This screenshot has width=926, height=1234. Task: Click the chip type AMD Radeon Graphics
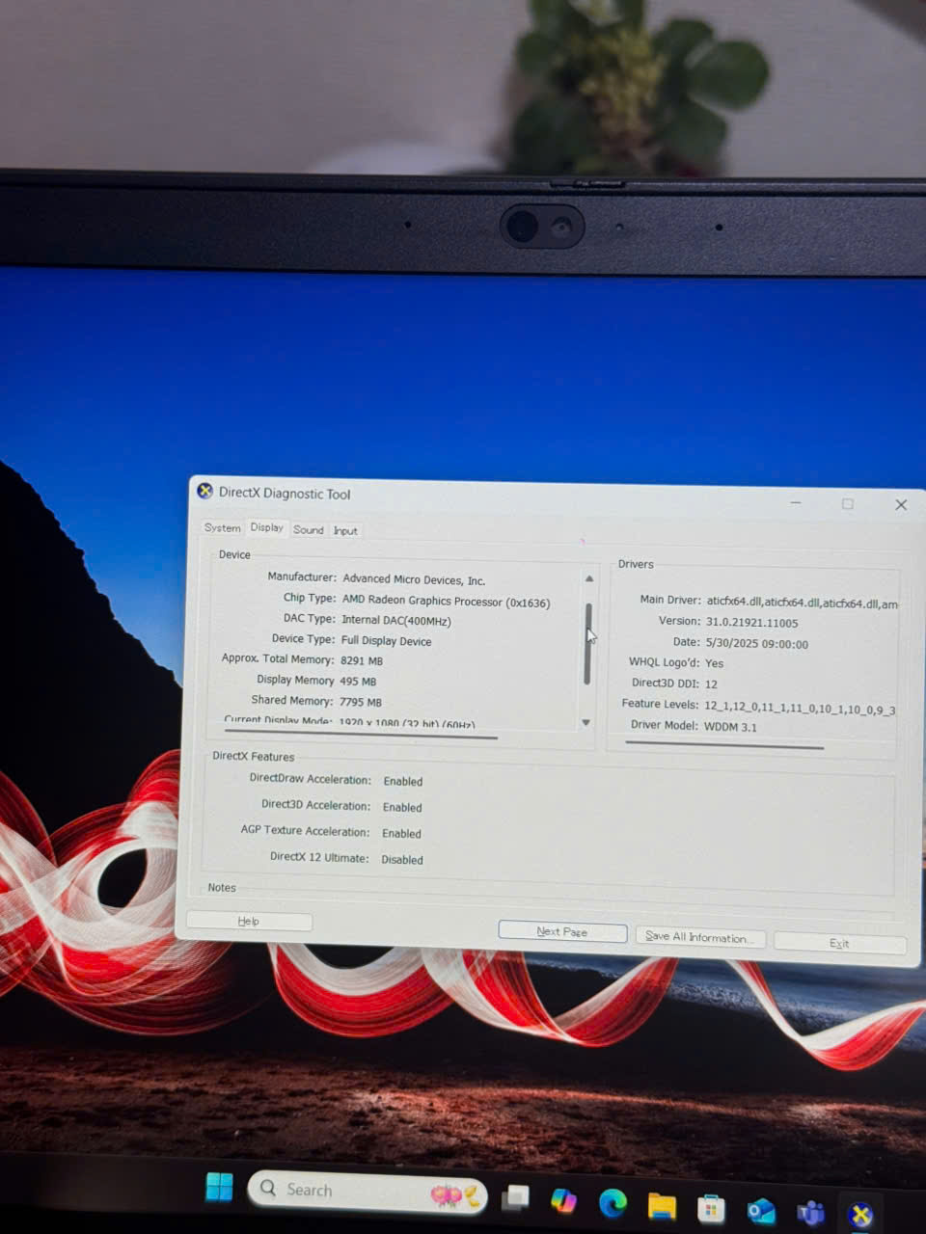tap(446, 602)
